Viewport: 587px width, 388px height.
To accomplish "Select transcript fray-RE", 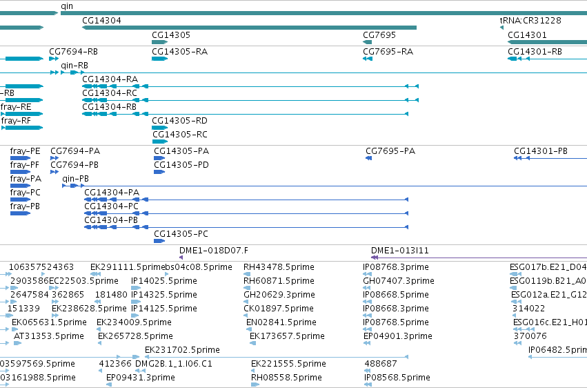I will (21, 114).
